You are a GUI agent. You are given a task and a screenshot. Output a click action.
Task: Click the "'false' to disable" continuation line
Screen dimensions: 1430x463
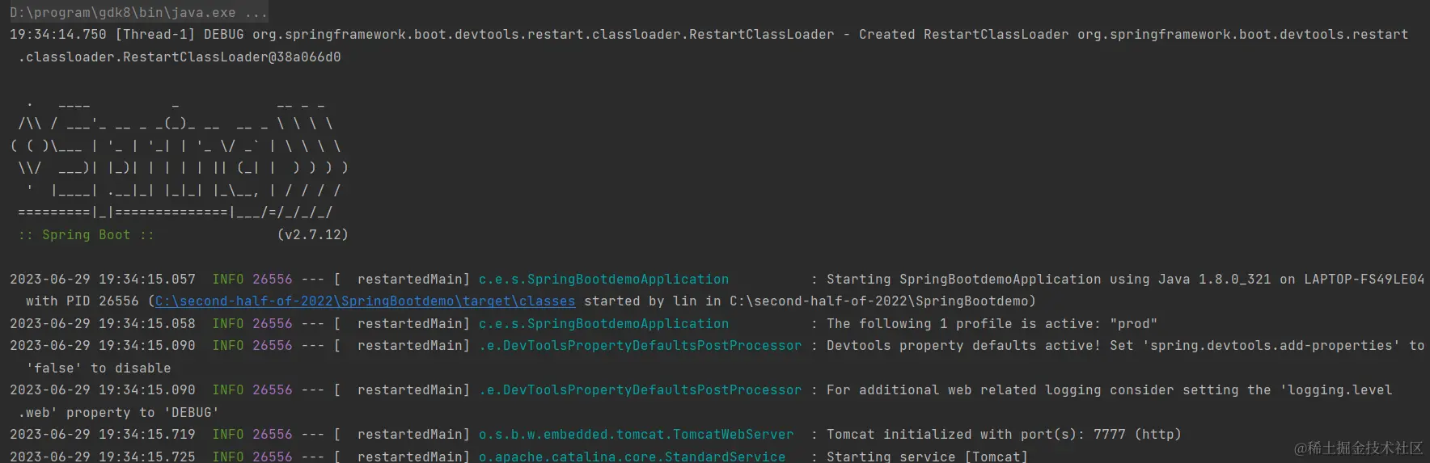tap(98, 368)
